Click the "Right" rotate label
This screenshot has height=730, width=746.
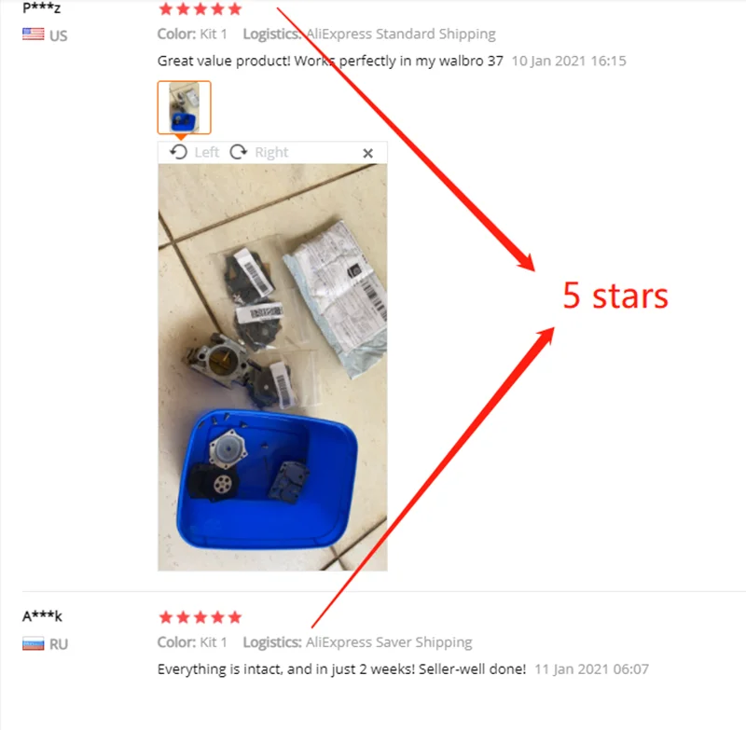point(271,152)
